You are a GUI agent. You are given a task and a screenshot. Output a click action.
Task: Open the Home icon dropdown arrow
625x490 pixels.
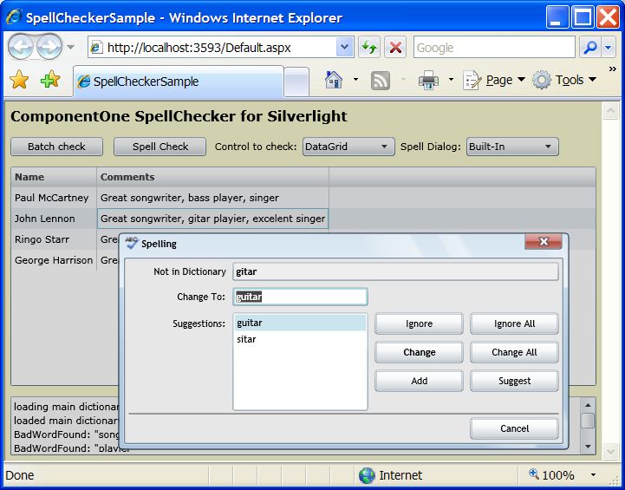[355, 80]
